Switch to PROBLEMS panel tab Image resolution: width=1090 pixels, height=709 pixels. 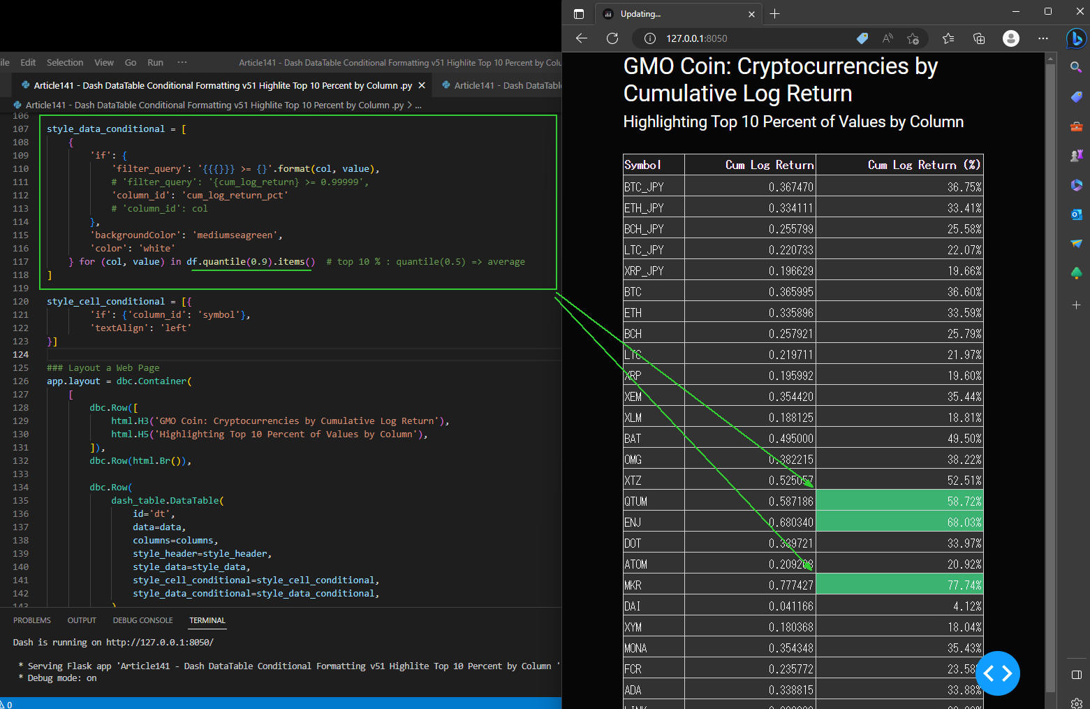coord(32,620)
